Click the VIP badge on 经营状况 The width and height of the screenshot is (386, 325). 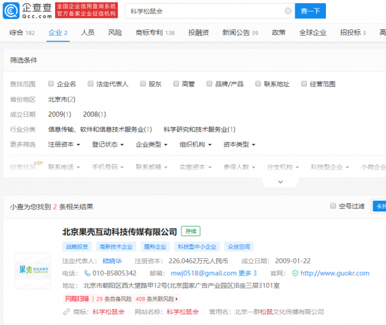point(38,163)
